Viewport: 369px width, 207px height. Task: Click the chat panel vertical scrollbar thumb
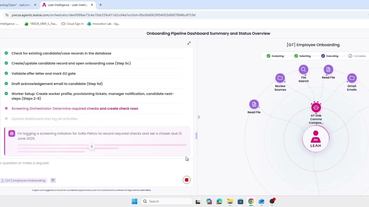pyautogui.click(x=196, y=136)
